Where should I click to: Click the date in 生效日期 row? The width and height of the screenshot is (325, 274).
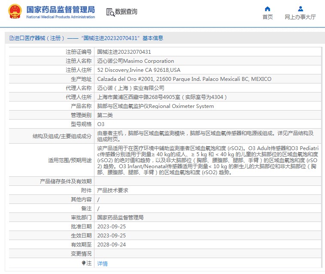(112, 236)
